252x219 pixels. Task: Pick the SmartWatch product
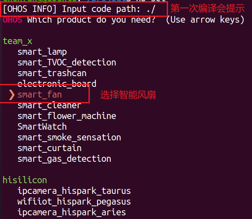coord(42,127)
